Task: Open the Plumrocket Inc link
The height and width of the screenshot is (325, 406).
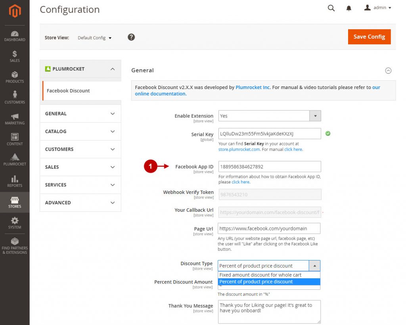Action: point(253,87)
